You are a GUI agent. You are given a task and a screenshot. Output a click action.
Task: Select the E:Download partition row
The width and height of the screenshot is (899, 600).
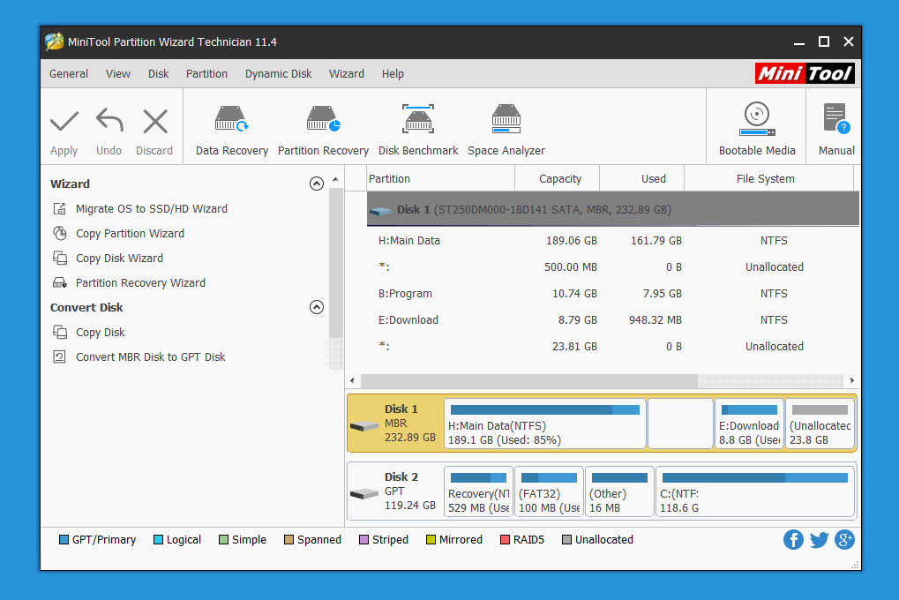point(612,320)
